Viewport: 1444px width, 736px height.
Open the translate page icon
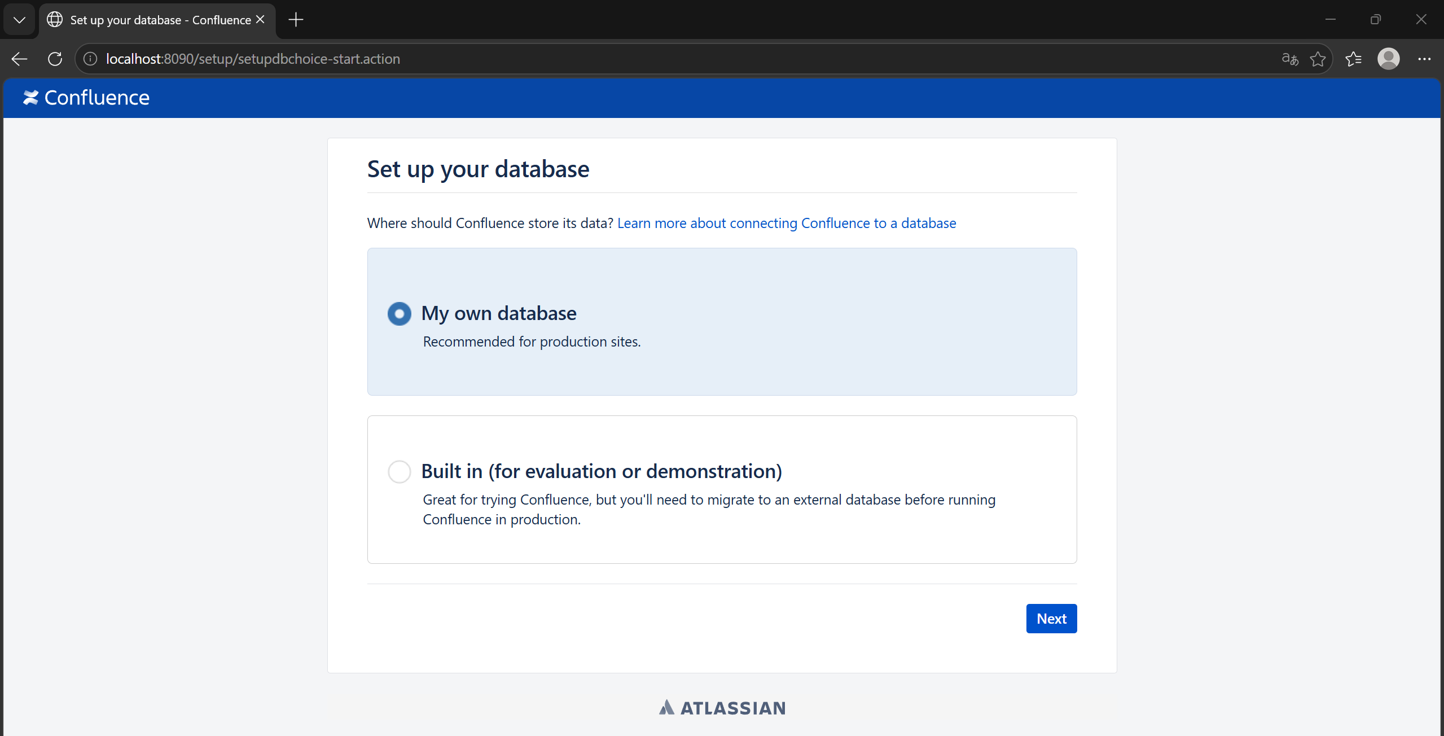(x=1290, y=59)
